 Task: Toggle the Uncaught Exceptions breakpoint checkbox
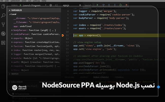(x=13, y=98)
